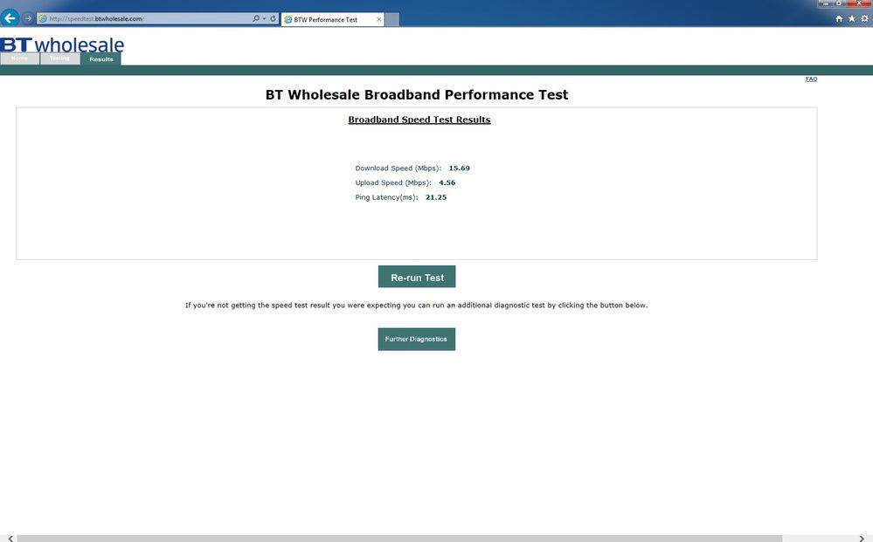Click the Broadband Speed Test Results heading
Viewport: 873px width, 542px height.
419,120
